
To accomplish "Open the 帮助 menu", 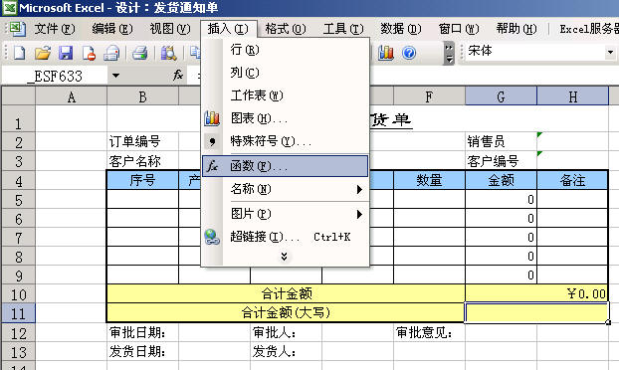I will [516, 29].
